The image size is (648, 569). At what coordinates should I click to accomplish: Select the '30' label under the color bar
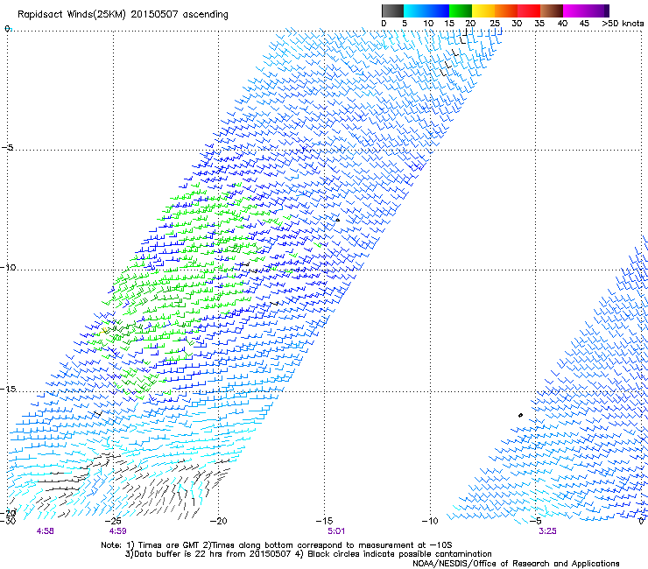pos(517,23)
